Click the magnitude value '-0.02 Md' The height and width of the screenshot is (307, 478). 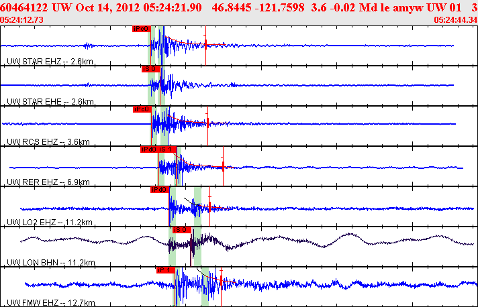pyautogui.click(x=354, y=7)
